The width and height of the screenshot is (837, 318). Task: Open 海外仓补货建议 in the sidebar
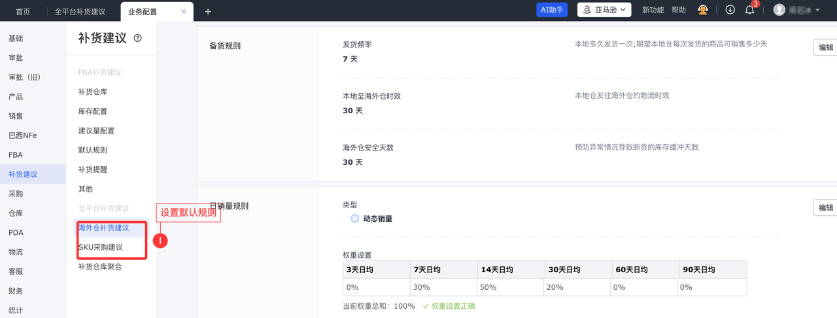click(104, 228)
